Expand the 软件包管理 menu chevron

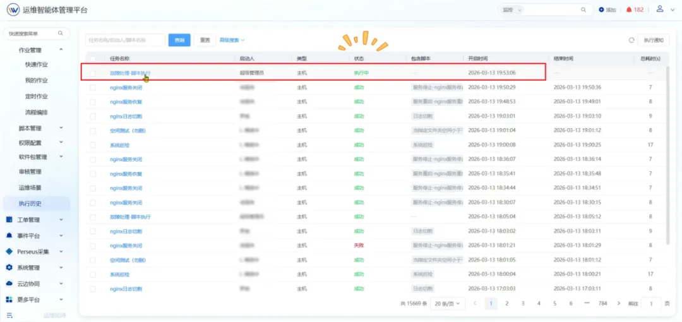(61, 157)
